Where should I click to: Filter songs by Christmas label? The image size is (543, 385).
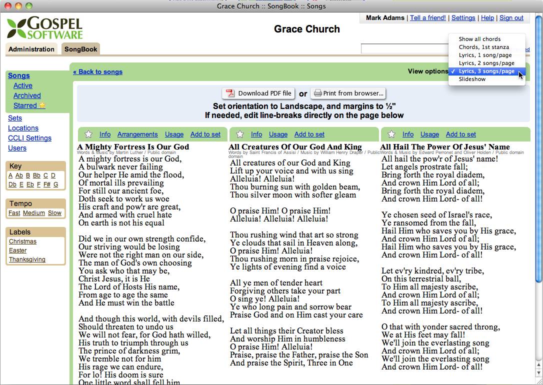22,241
